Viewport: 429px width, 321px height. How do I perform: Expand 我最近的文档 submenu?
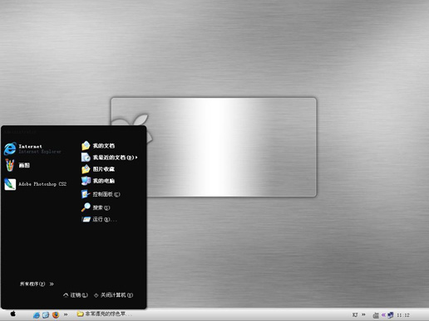(110, 158)
